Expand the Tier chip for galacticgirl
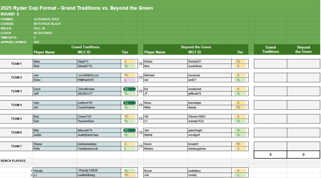 click(x=240, y=130)
